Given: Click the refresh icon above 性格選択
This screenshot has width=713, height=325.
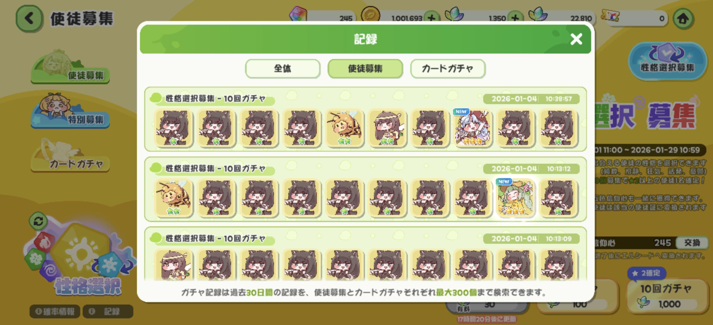Looking at the screenshot, I should coord(38,221).
